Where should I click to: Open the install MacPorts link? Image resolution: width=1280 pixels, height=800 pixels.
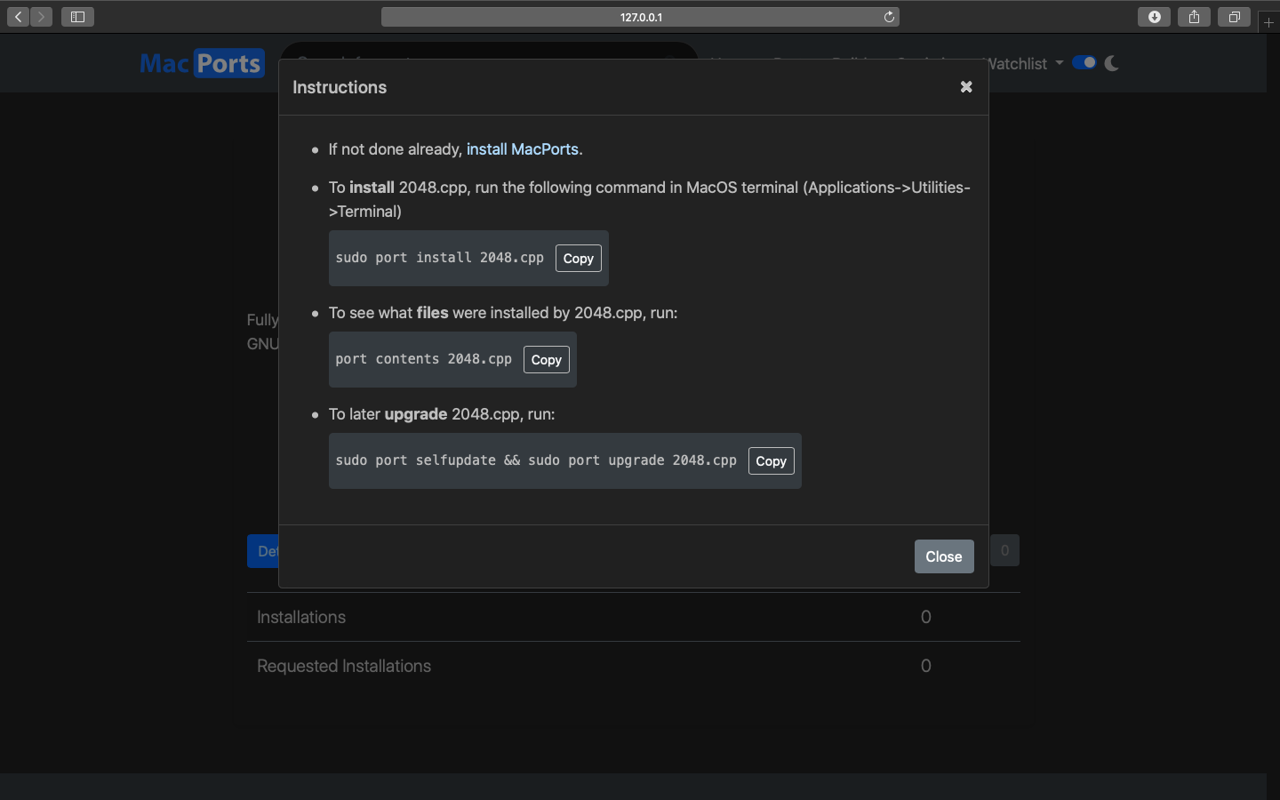[523, 149]
